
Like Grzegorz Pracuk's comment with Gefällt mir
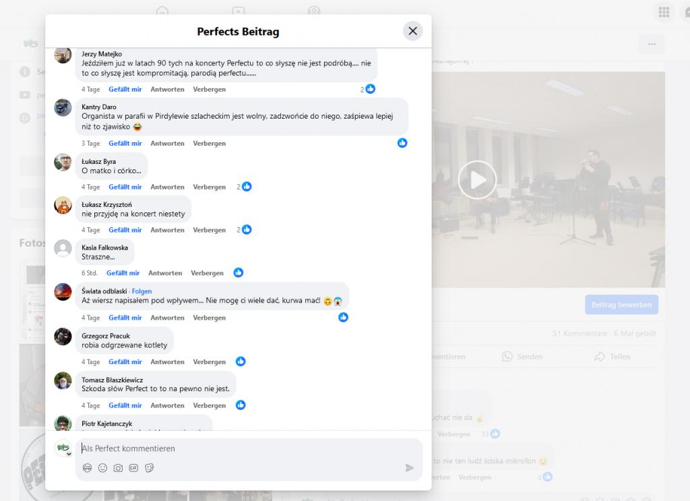[125, 362]
